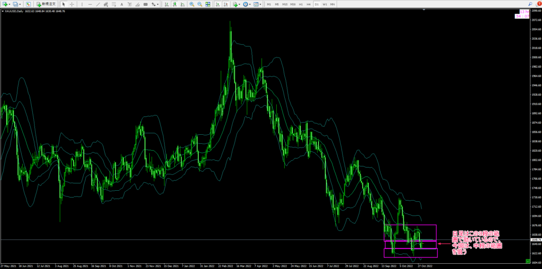Screen dimensions: 542x269
Task: Toggle the Auto Scroll chart button
Action: pyautogui.click(x=217, y=4)
